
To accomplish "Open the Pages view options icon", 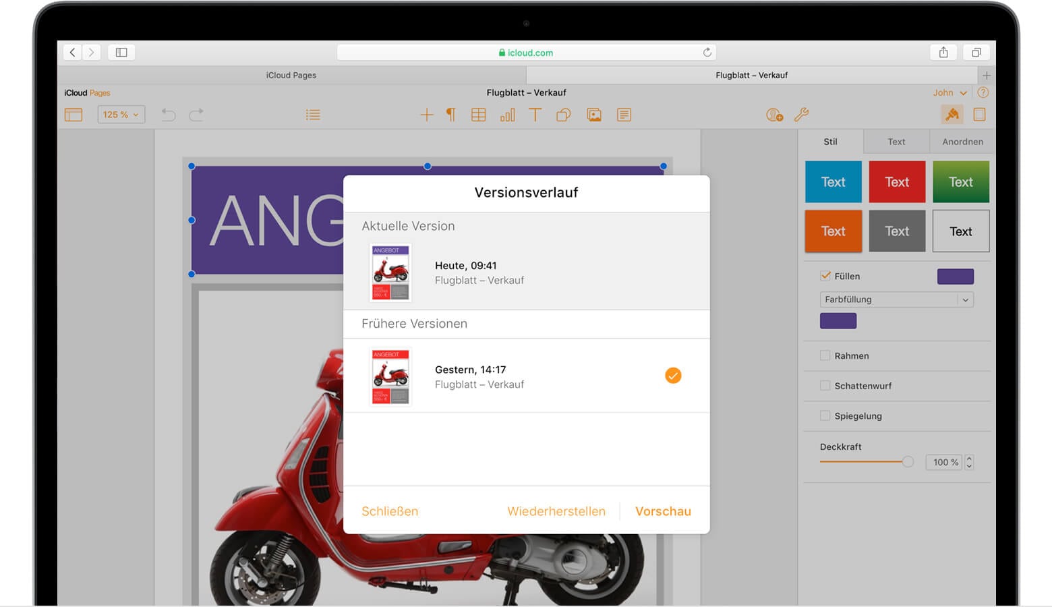I will click(74, 115).
